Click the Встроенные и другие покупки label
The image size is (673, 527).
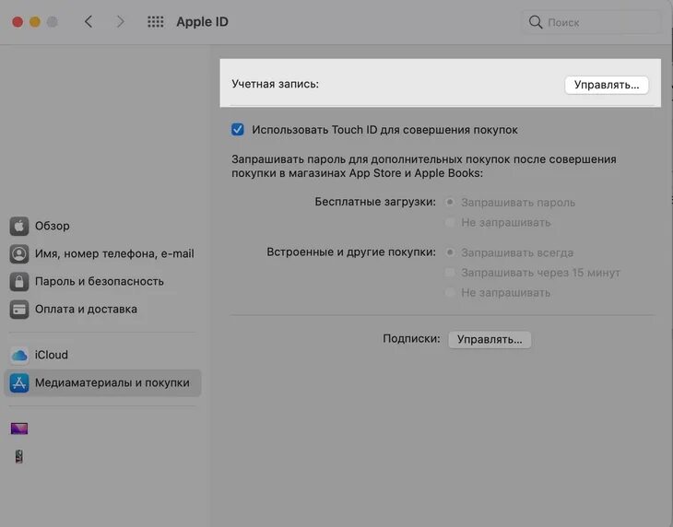pyautogui.click(x=351, y=252)
